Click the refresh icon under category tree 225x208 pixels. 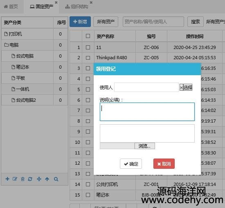pyautogui.click(x=30, y=179)
